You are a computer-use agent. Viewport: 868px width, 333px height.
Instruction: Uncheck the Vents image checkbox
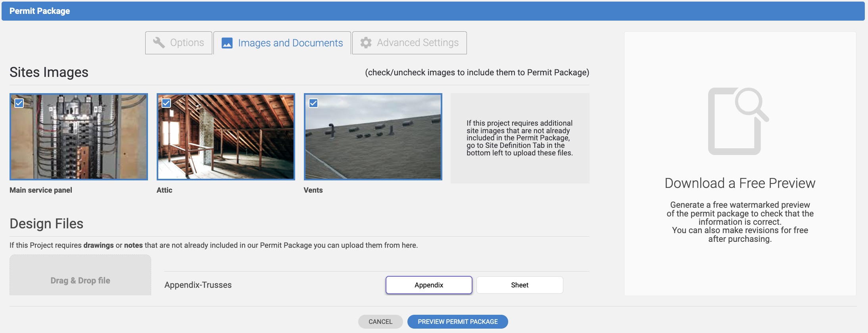[313, 103]
